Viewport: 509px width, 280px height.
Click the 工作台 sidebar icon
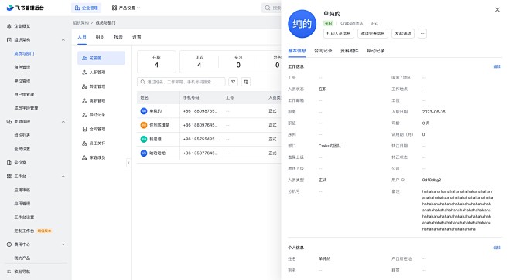9,176
